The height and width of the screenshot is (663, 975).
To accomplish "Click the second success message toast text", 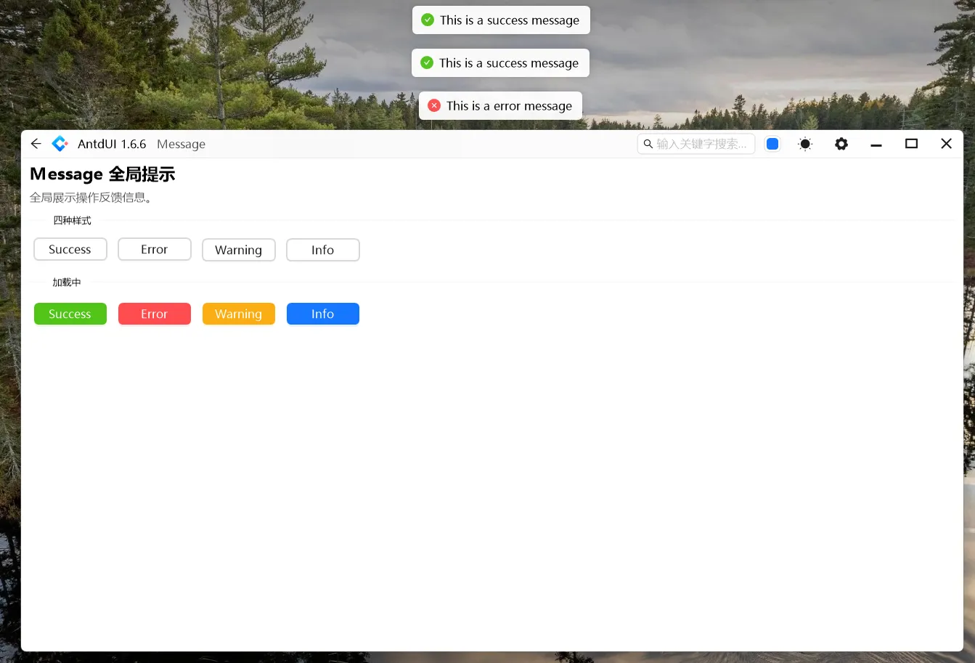I will 509,63.
